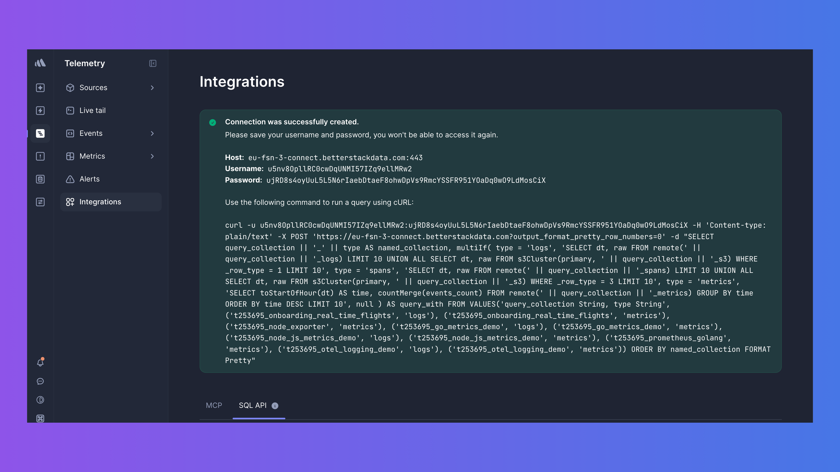The width and height of the screenshot is (840, 472).
Task: Open Live tail in sidebar
Action: click(111, 110)
